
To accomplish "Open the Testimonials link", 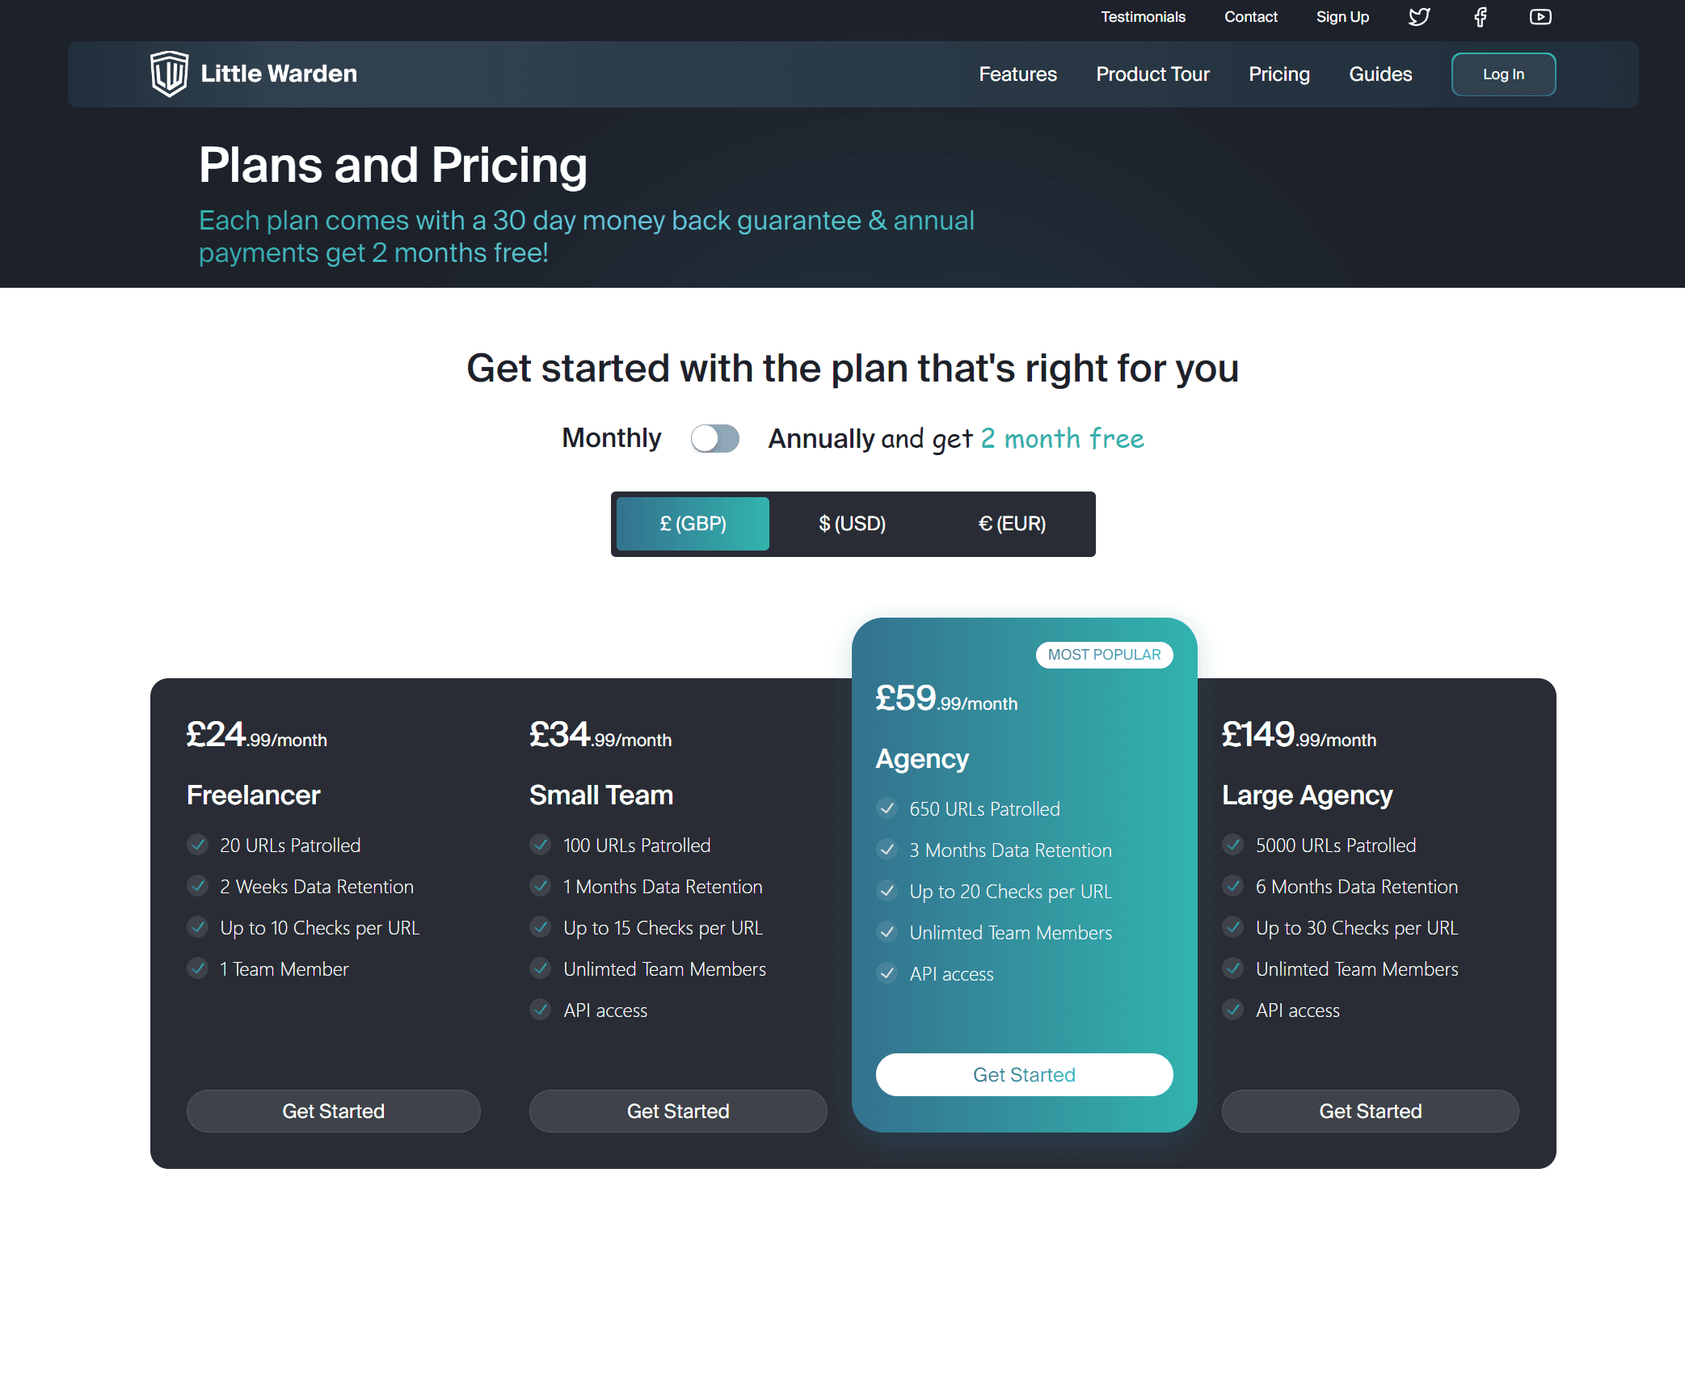I will pyautogui.click(x=1143, y=17).
